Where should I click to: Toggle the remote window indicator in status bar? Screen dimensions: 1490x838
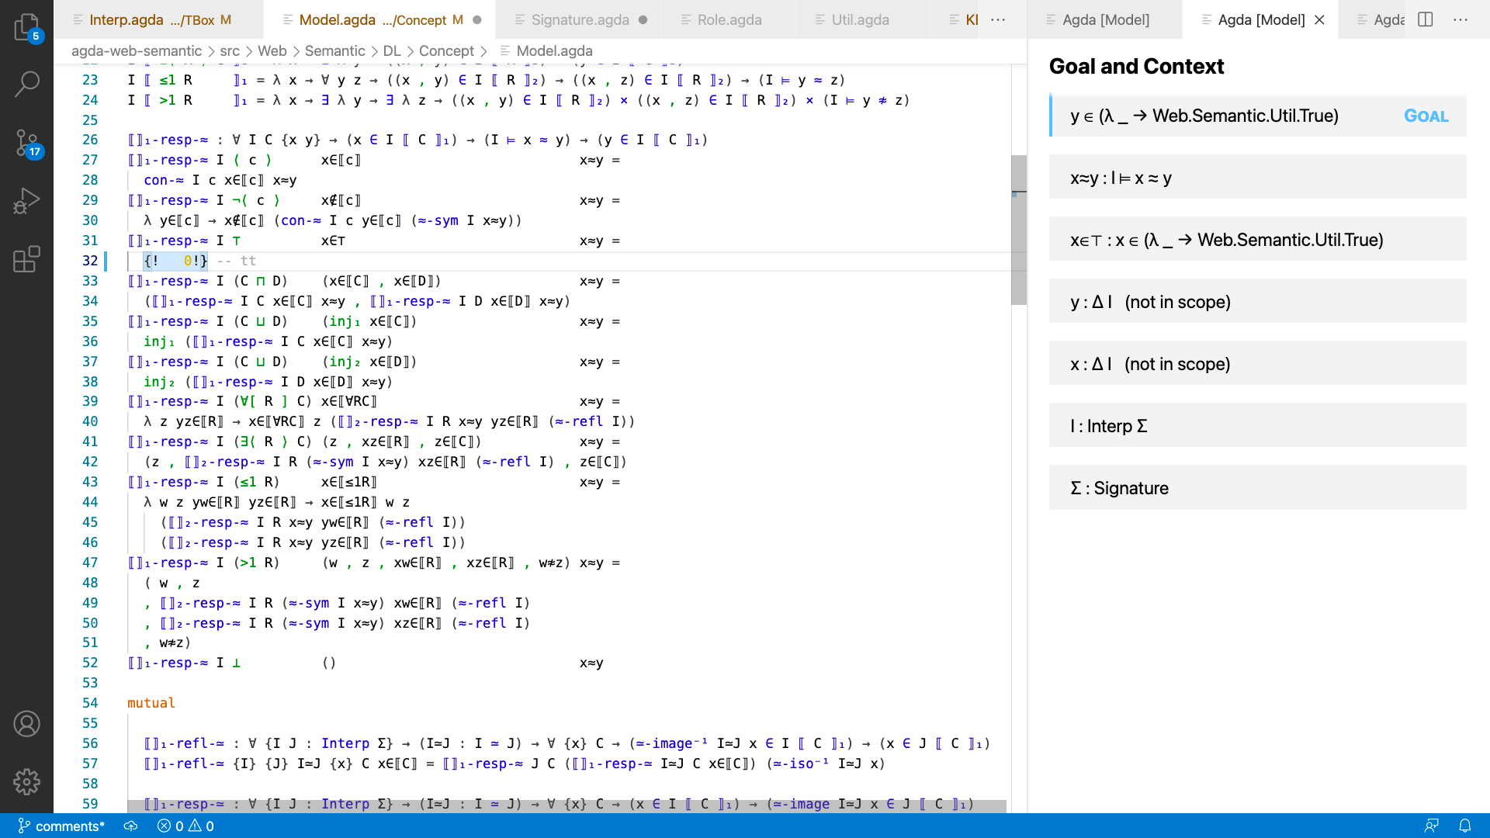[x=1432, y=826]
